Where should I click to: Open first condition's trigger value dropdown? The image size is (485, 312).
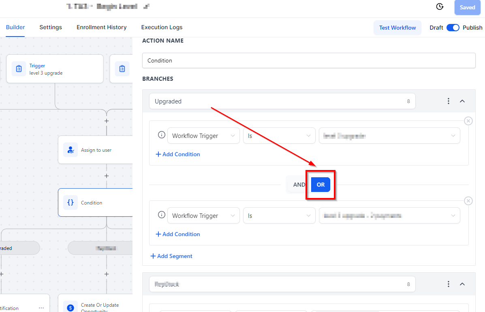point(389,136)
